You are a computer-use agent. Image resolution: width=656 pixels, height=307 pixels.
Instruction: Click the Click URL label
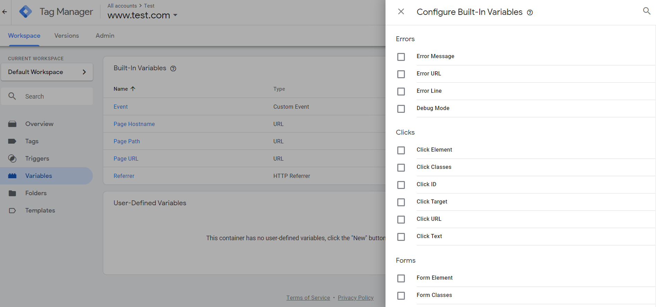tap(429, 219)
